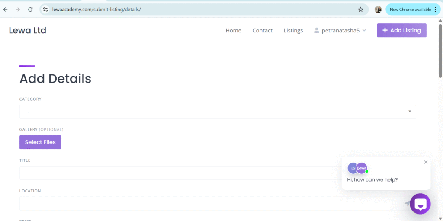Open Chrome three-dot menu
Image resolution: width=443 pixels, height=221 pixels.
[x=435, y=10]
